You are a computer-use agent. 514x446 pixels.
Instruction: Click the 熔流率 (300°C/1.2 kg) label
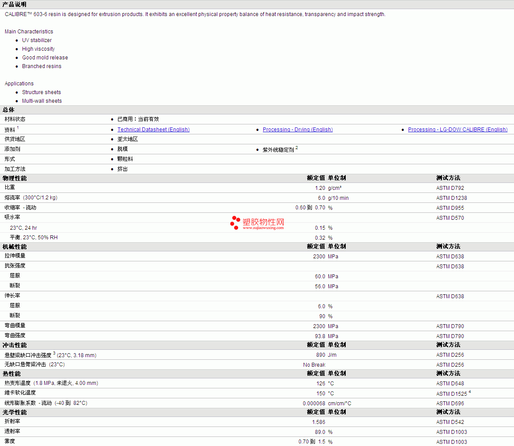point(31,198)
